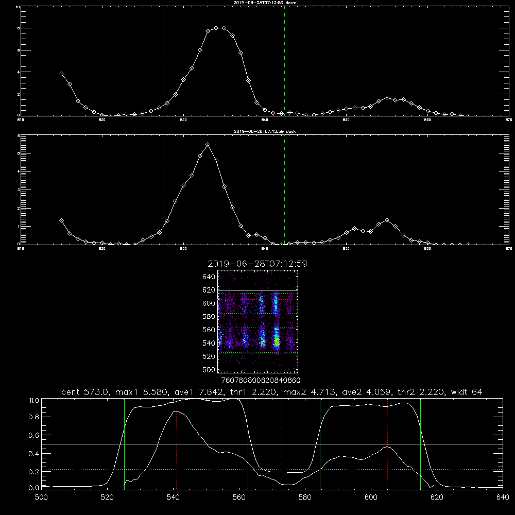Click the dusk plot title text
515x515 pixels.
(265, 131)
